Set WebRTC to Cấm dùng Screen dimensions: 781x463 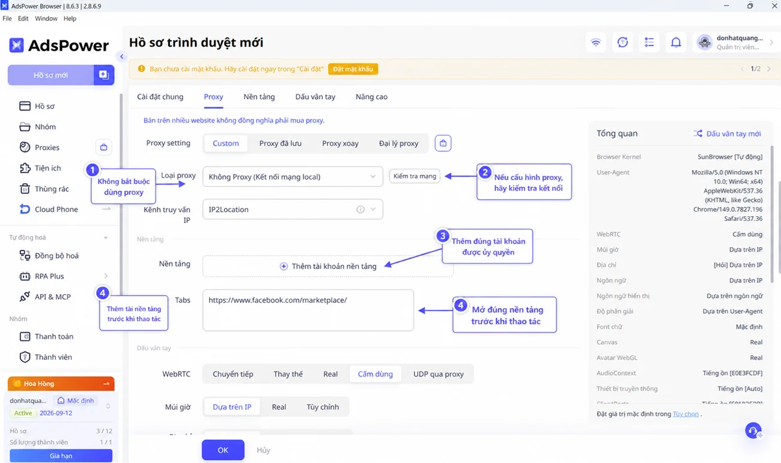coord(375,374)
